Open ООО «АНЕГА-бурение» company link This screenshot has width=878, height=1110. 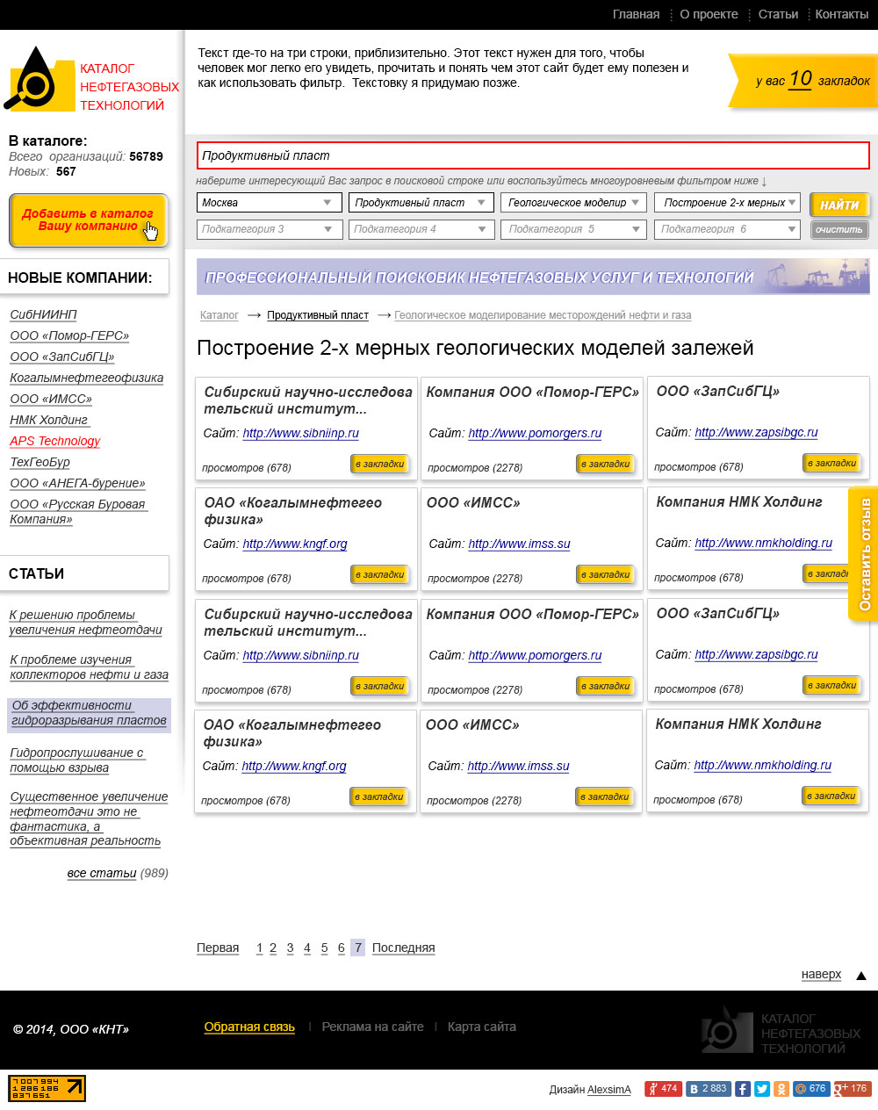pyautogui.click(x=77, y=483)
